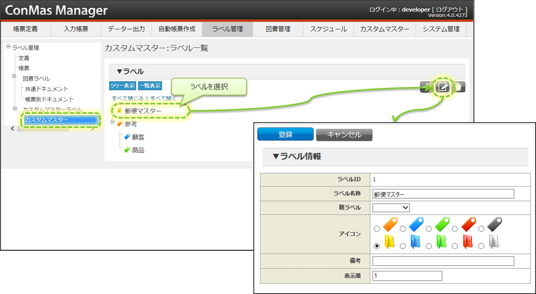Open the 図書管理 tab
This screenshot has height=294, width=536.
tap(278, 29)
